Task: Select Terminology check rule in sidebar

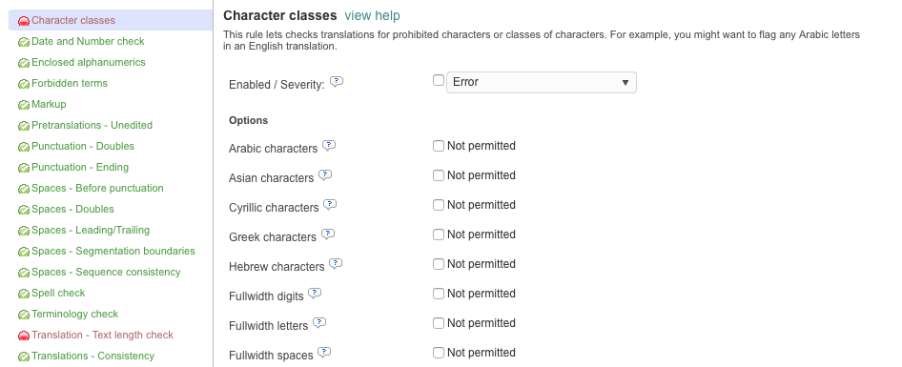Action: click(74, 314)
